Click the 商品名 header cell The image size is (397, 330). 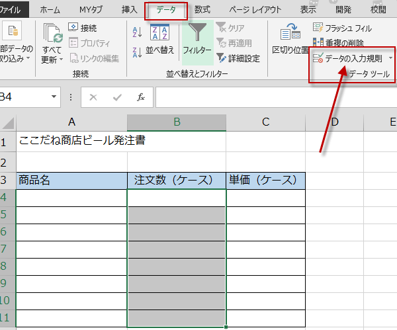point(71,181)
